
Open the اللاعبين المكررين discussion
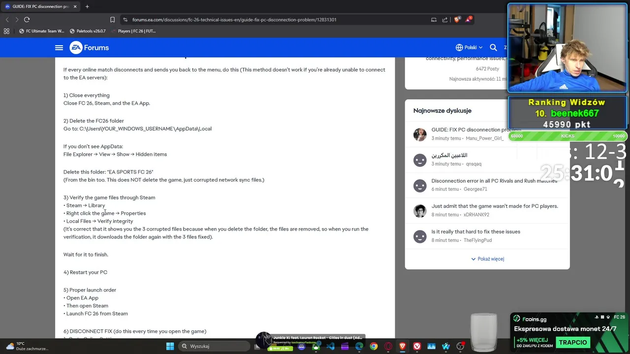(x=449, y=155)
